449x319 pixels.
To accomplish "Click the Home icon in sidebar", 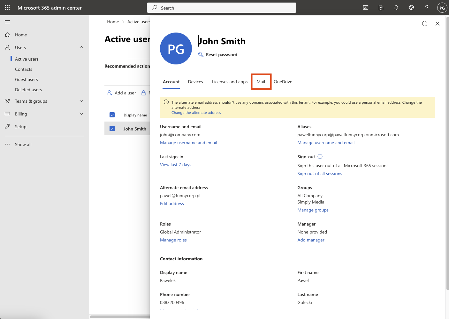I will pos(7,34).
